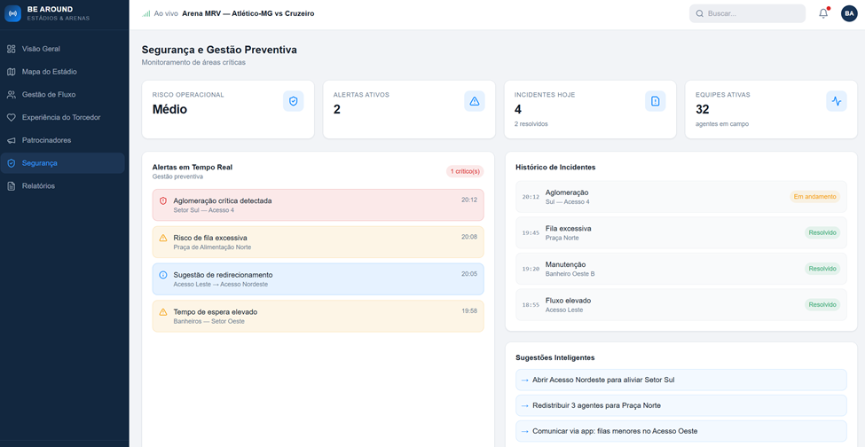Click the Gestão de Fluxo people icon
This screenshot has height=447, width=865.
(11, 95)
